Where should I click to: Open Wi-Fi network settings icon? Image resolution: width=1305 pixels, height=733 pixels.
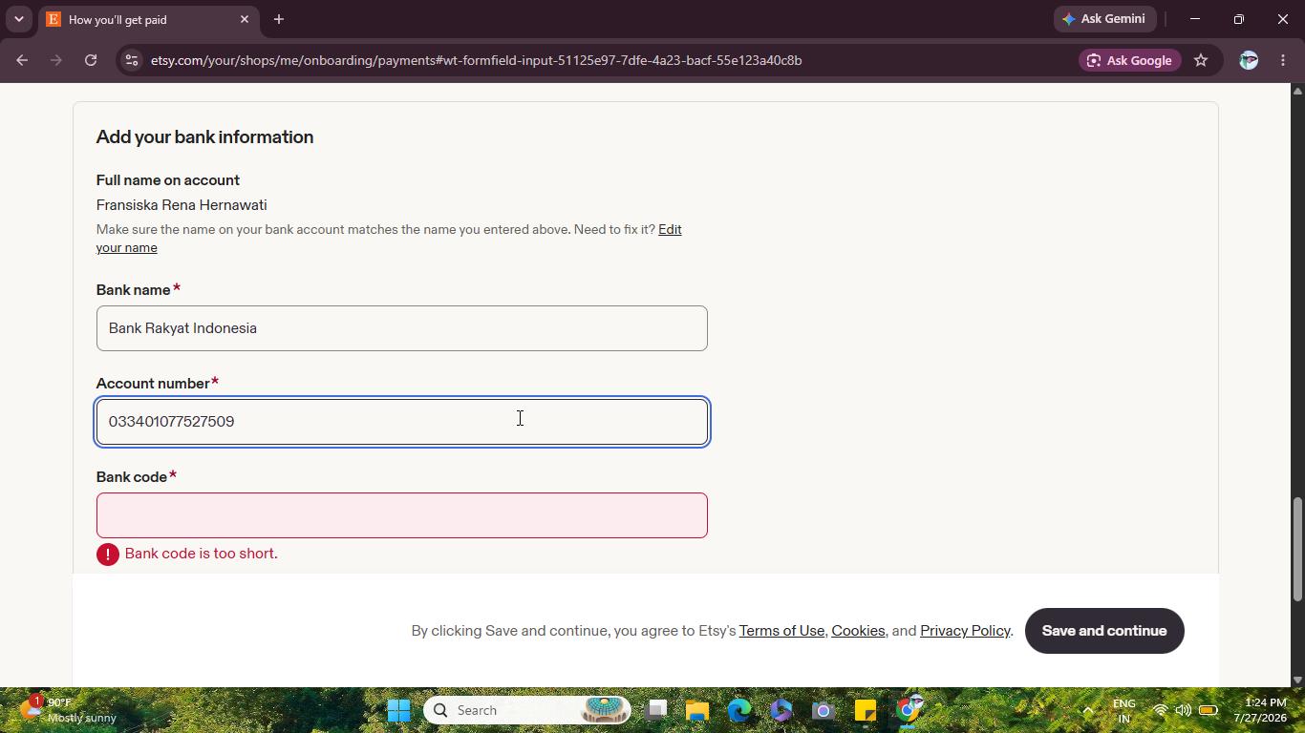pos(1160,710)
